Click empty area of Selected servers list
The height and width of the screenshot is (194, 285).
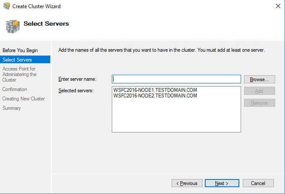(176, 118)
